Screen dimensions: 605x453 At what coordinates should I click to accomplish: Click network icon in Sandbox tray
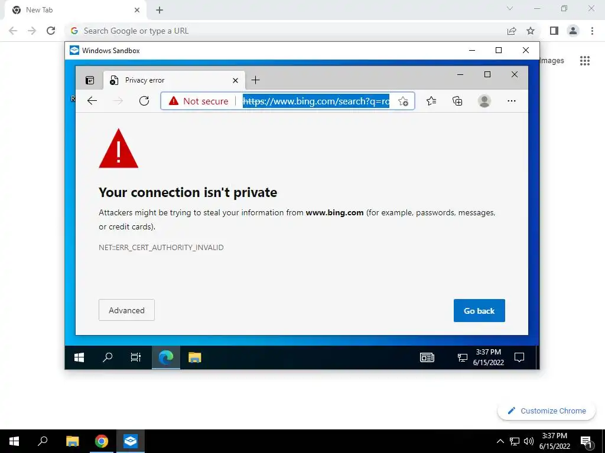coord(462,358)
